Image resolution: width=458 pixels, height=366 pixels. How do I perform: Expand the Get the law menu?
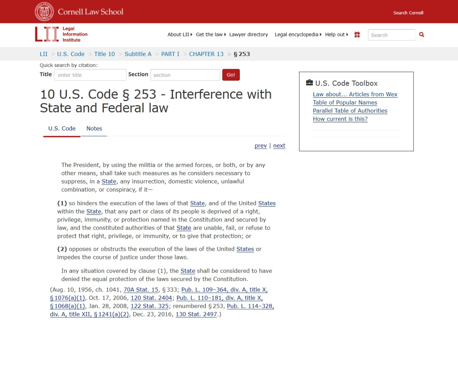click(x=210, y=35)
